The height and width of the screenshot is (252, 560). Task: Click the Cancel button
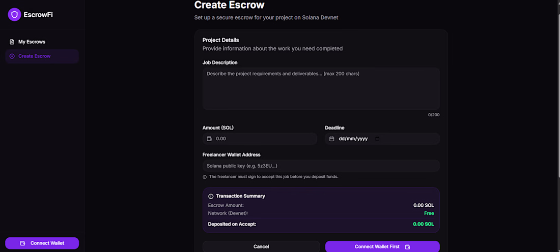coord(261,246)
